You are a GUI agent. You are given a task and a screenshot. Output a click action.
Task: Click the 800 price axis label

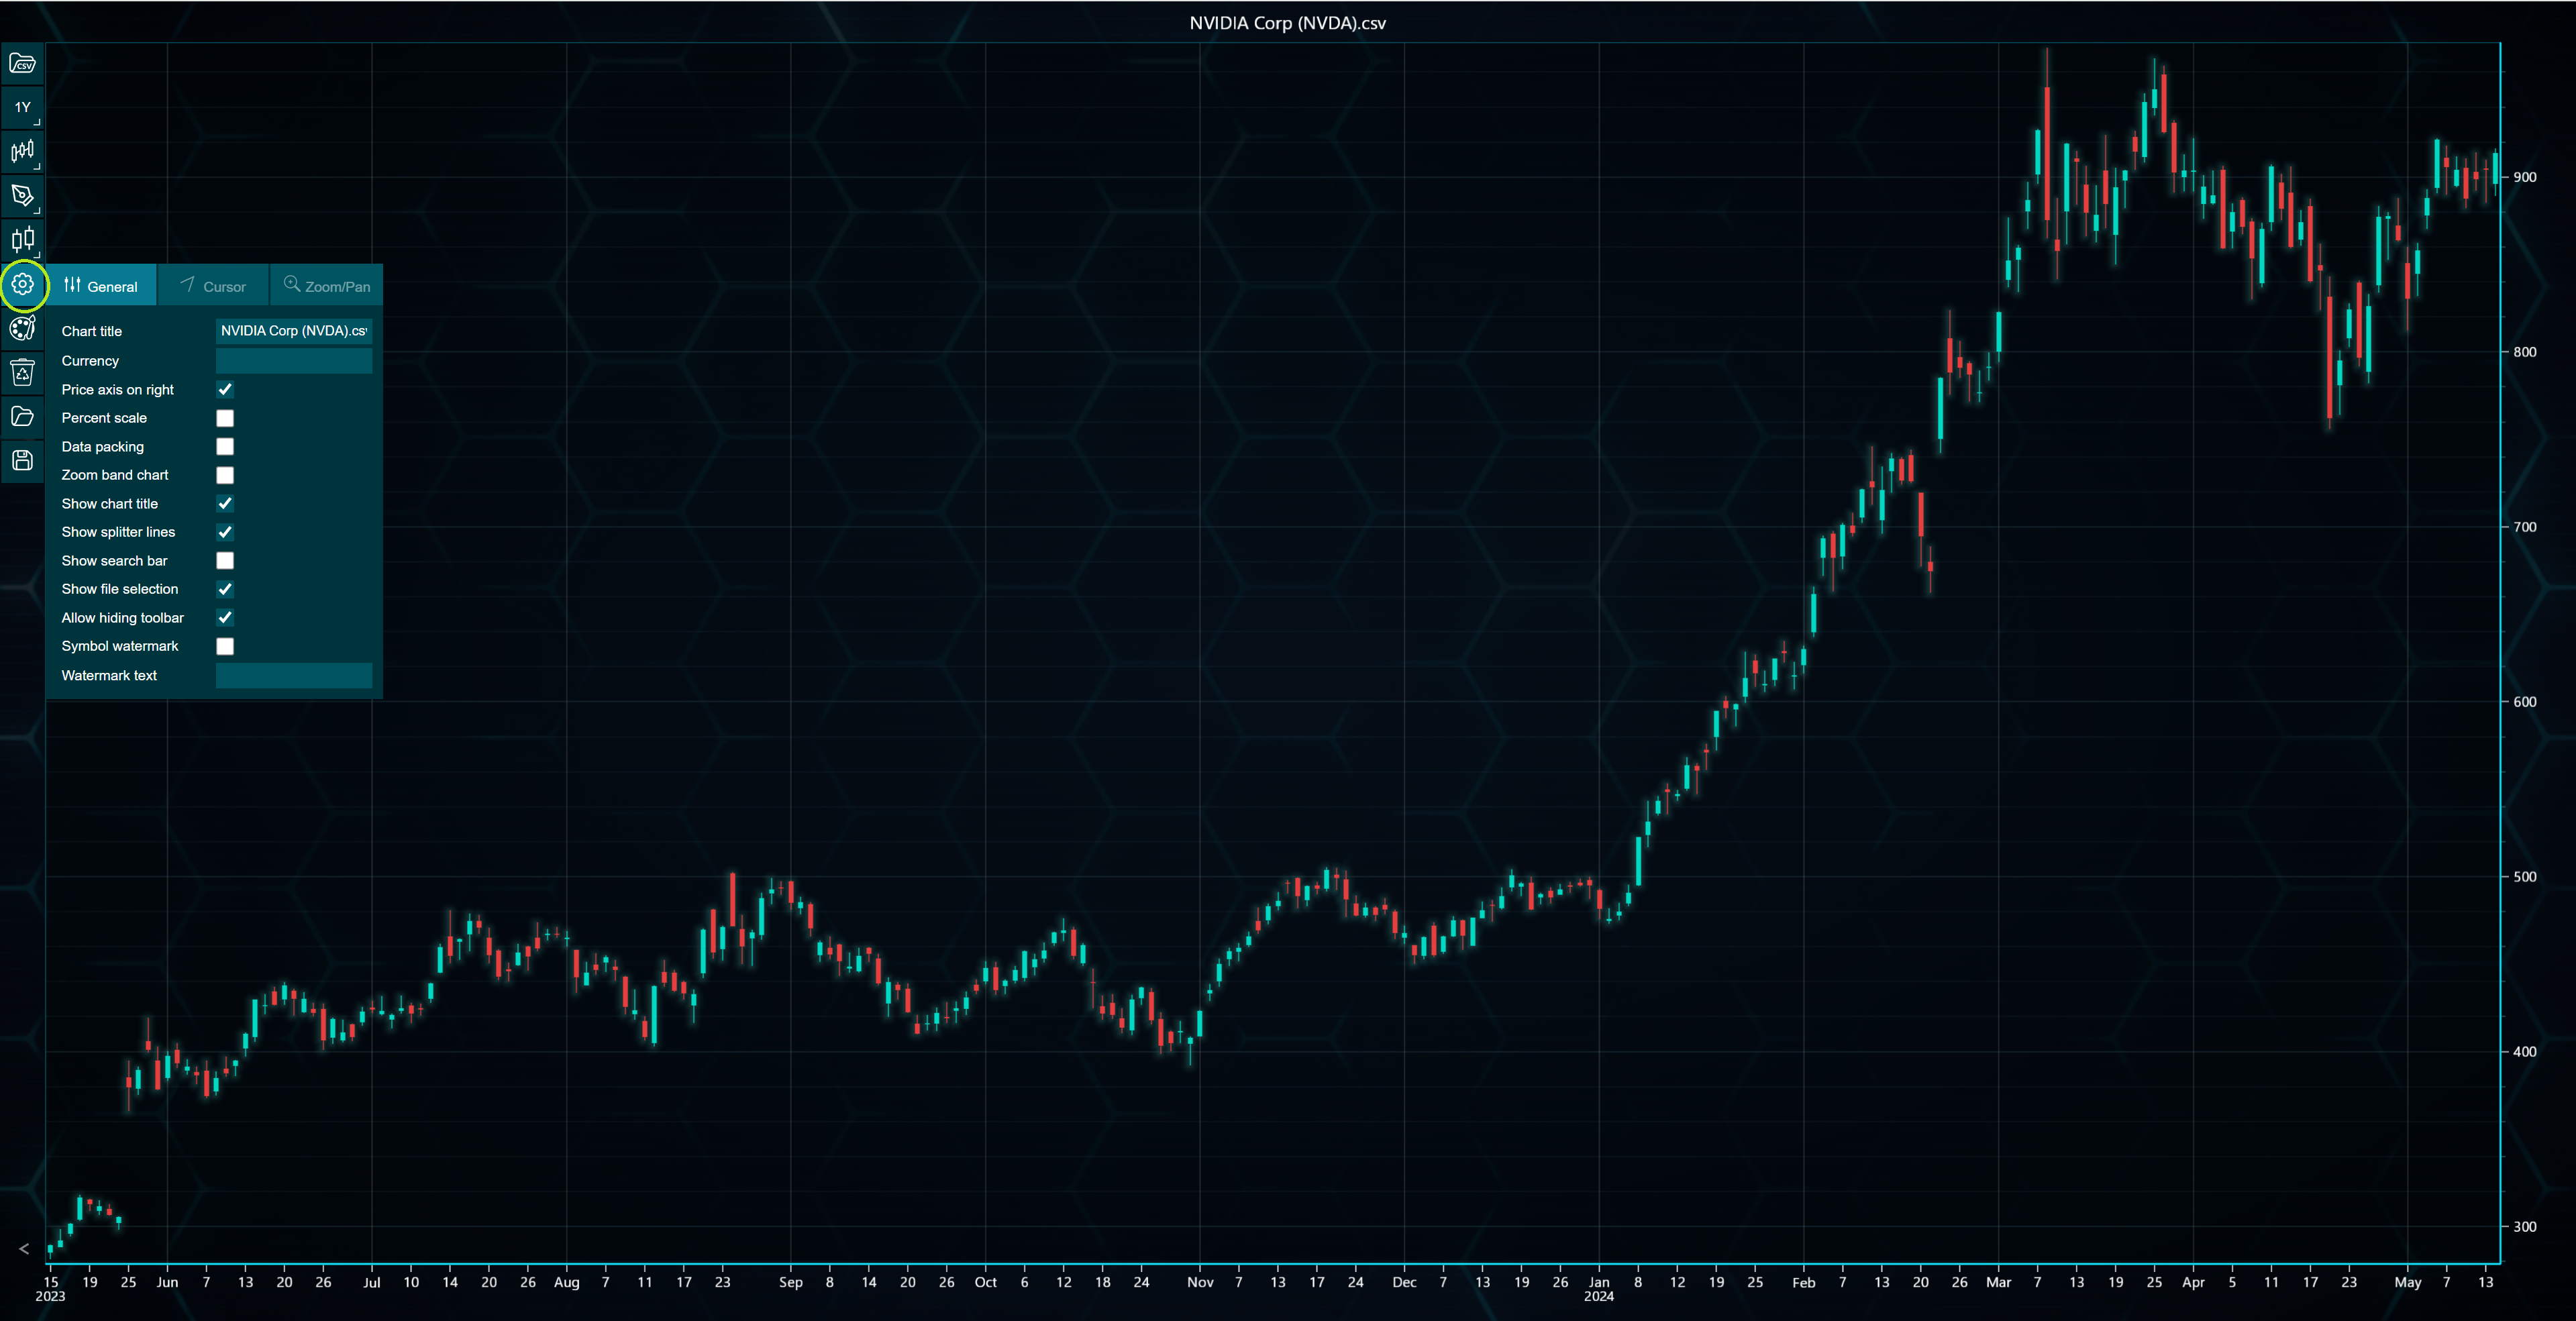point(2525,352)
